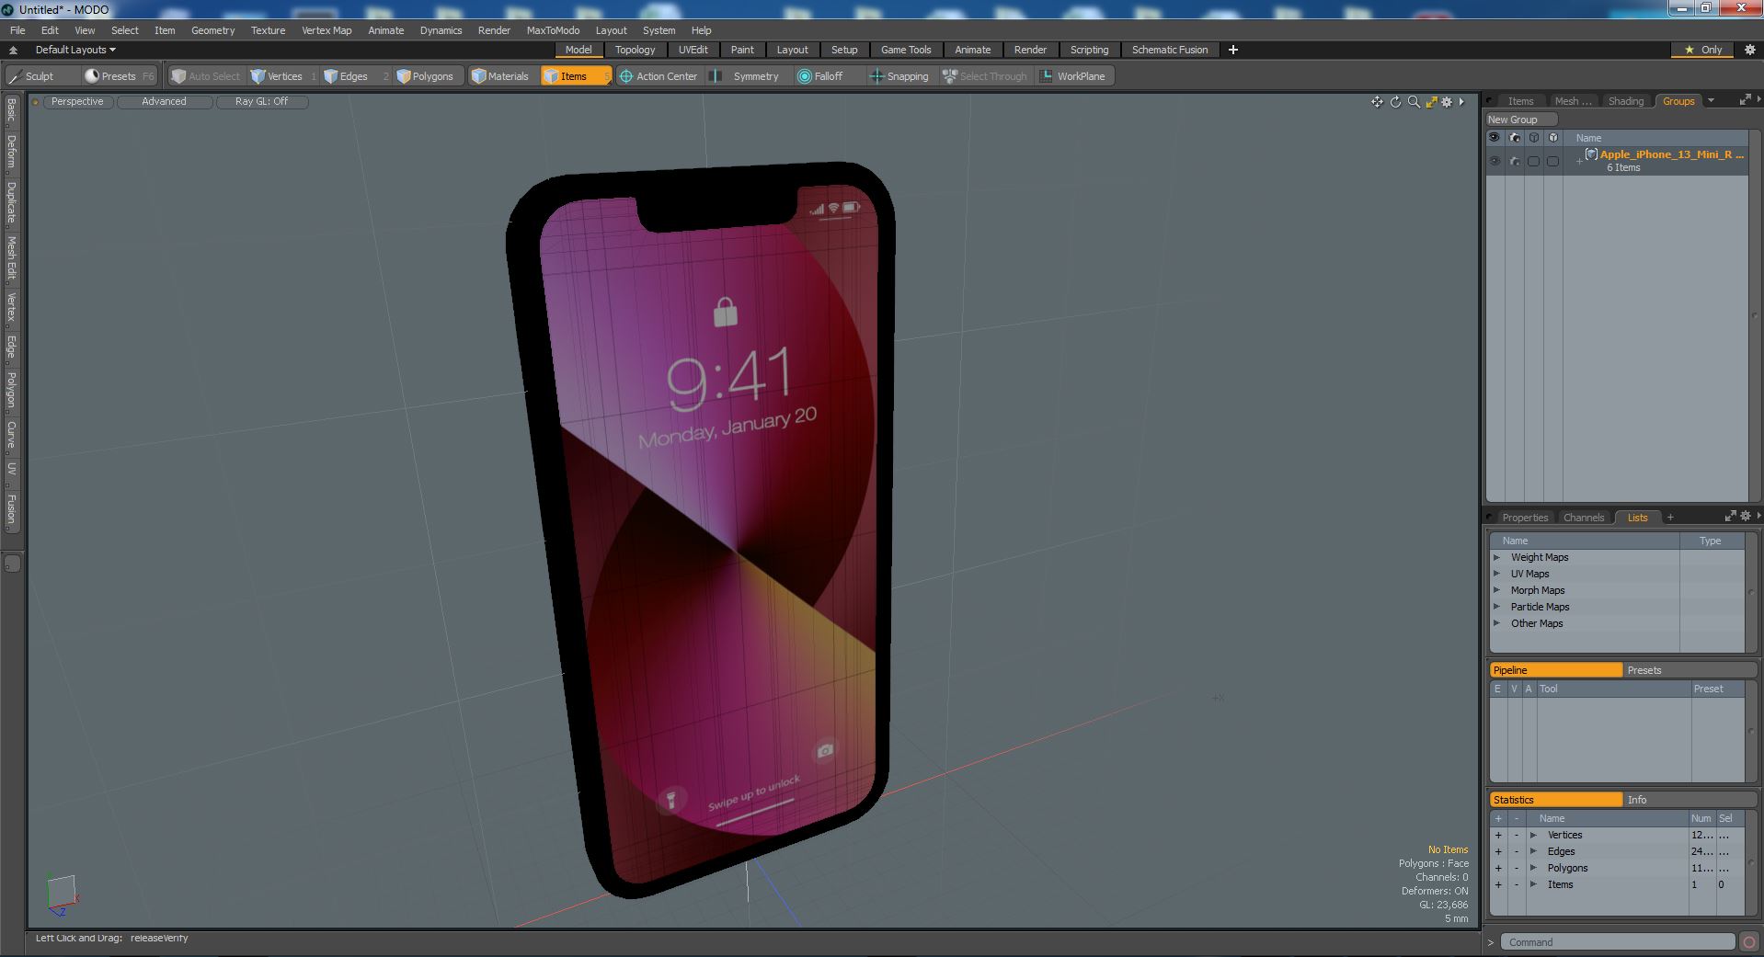
Task: Select the Apple_iPhone_13_Mini_R group row
Action: pos(1617,161)
